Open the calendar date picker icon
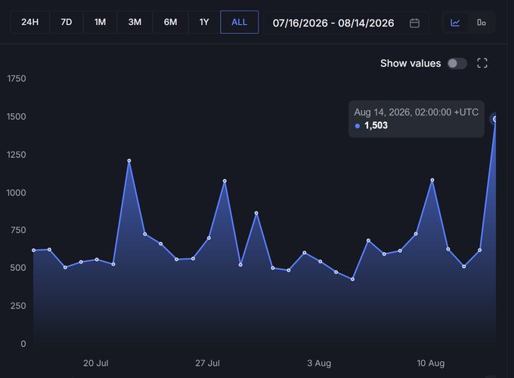Viewport: 514px width, 378px height. click(415, 23)
